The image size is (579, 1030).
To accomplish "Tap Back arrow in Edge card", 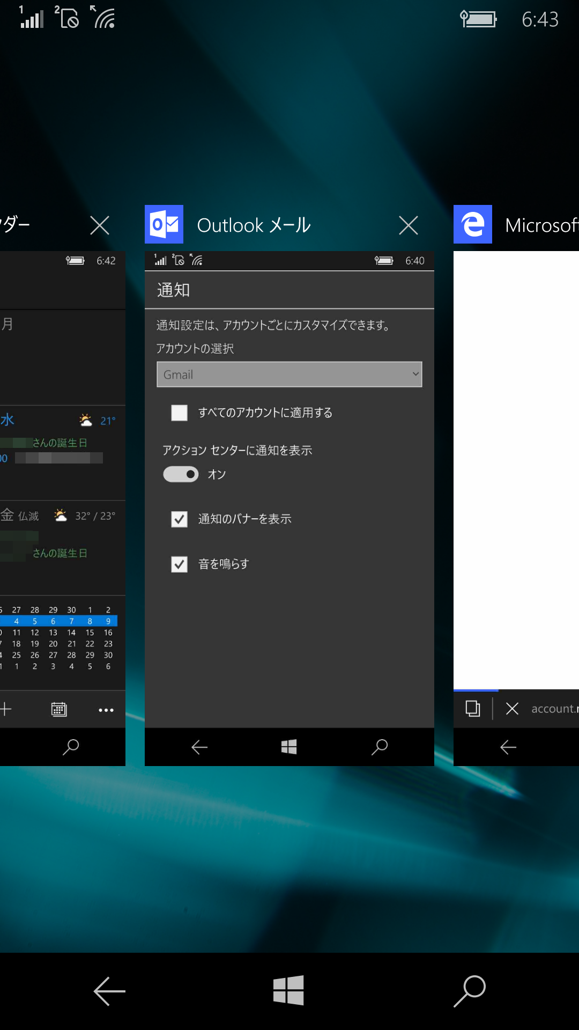I will click(x=508, y=747).
